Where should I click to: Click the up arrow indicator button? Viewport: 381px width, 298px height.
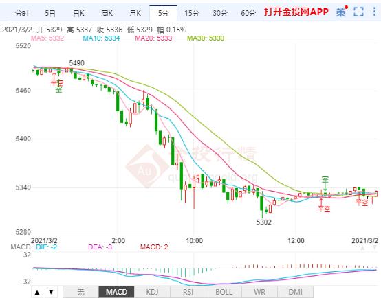pos(37,292)
